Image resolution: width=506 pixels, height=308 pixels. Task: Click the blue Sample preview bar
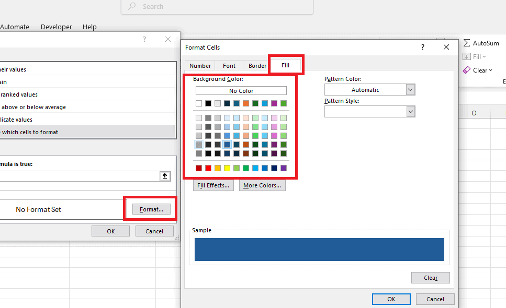[x=319, y=250]
